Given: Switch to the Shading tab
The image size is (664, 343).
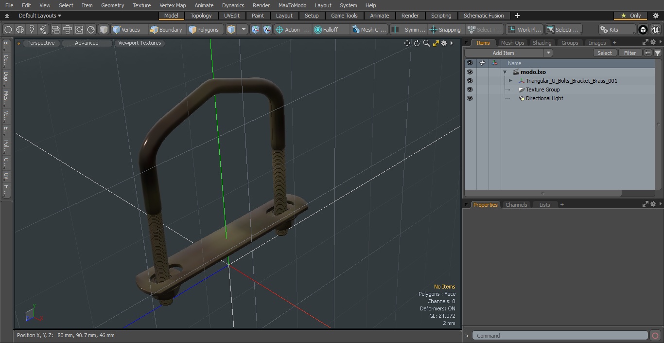Looking at the screenshot, I should point(542,43).
